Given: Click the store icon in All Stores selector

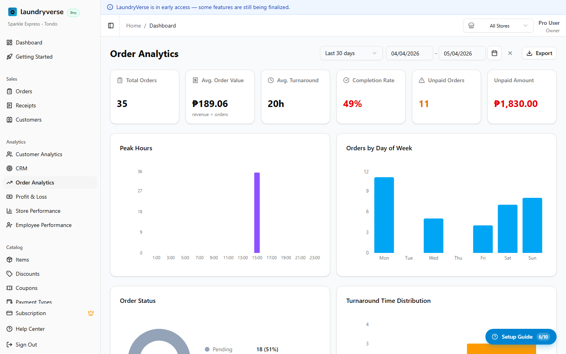Looking at the screenshot, I should click(x=471, y=26).
